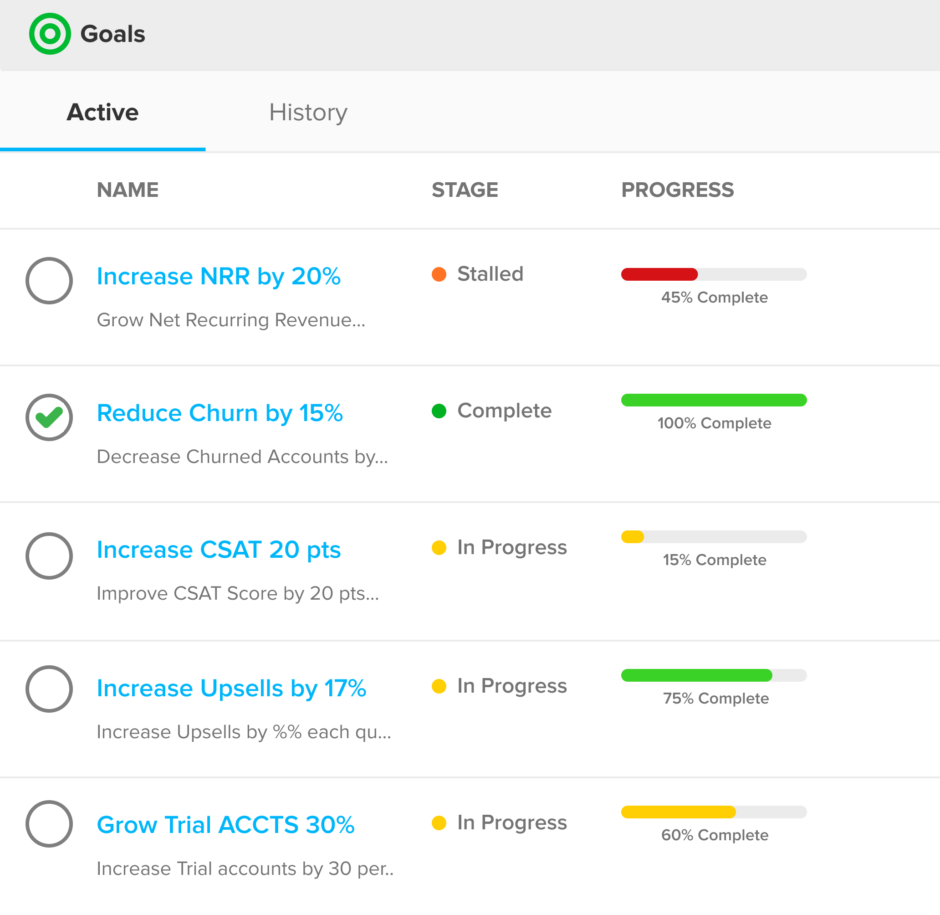Click the green Complete stage dot
940x915 pixels.
coord(440,411)
